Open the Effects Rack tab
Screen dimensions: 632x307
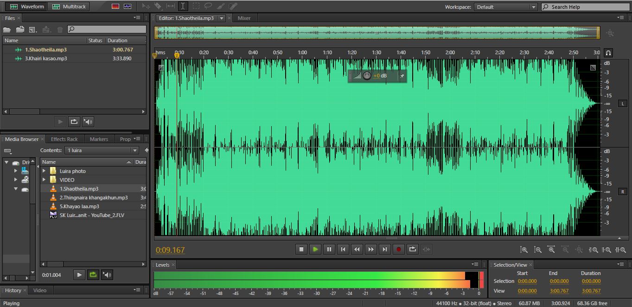pyautogui.click(x=64, y=139)
